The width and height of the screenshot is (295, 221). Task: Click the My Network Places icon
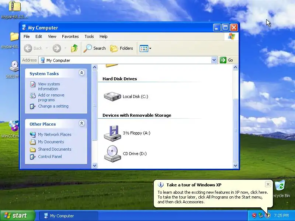coord(33,134)
